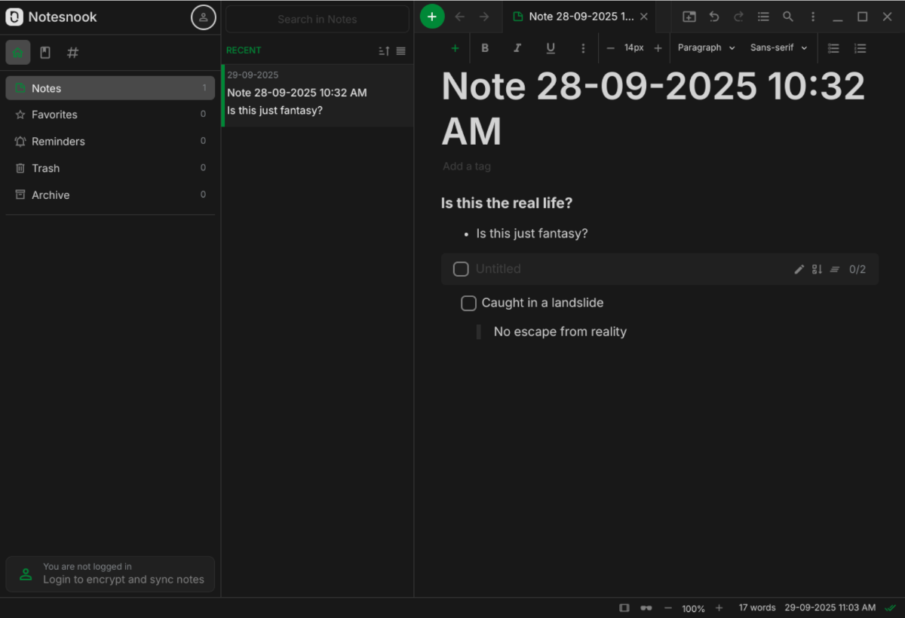Open the Sans-serif font family dropdown
This screenshot has height=618, width=905.
point(778,48)
